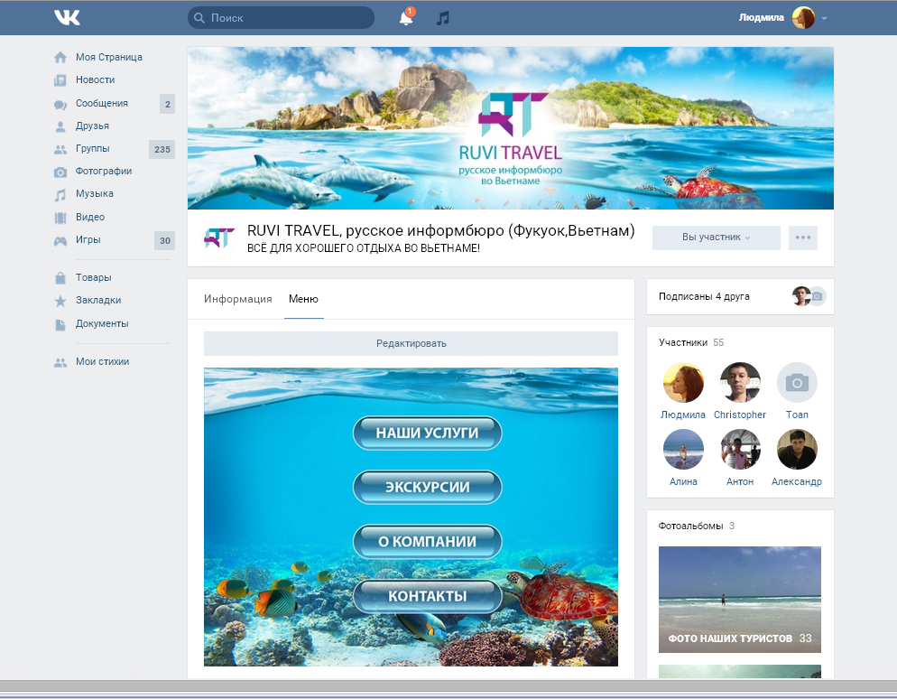
Task: Open Закладки in sidebar
Action: [98, 300]
